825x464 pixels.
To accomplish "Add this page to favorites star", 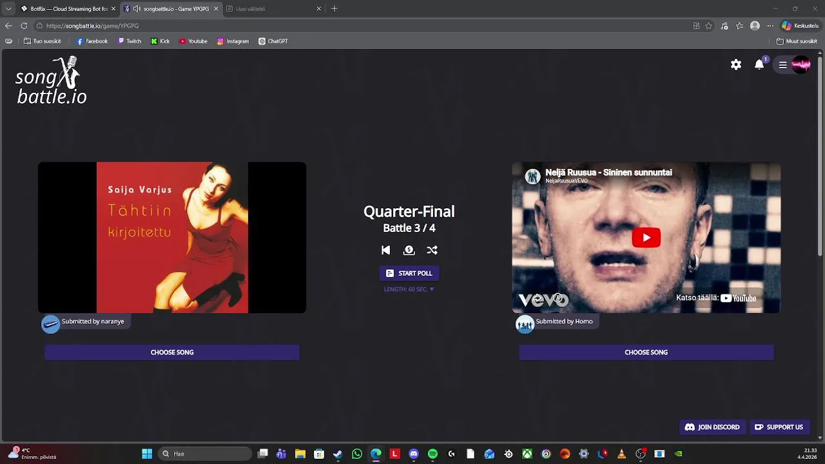I will (708, 26).
